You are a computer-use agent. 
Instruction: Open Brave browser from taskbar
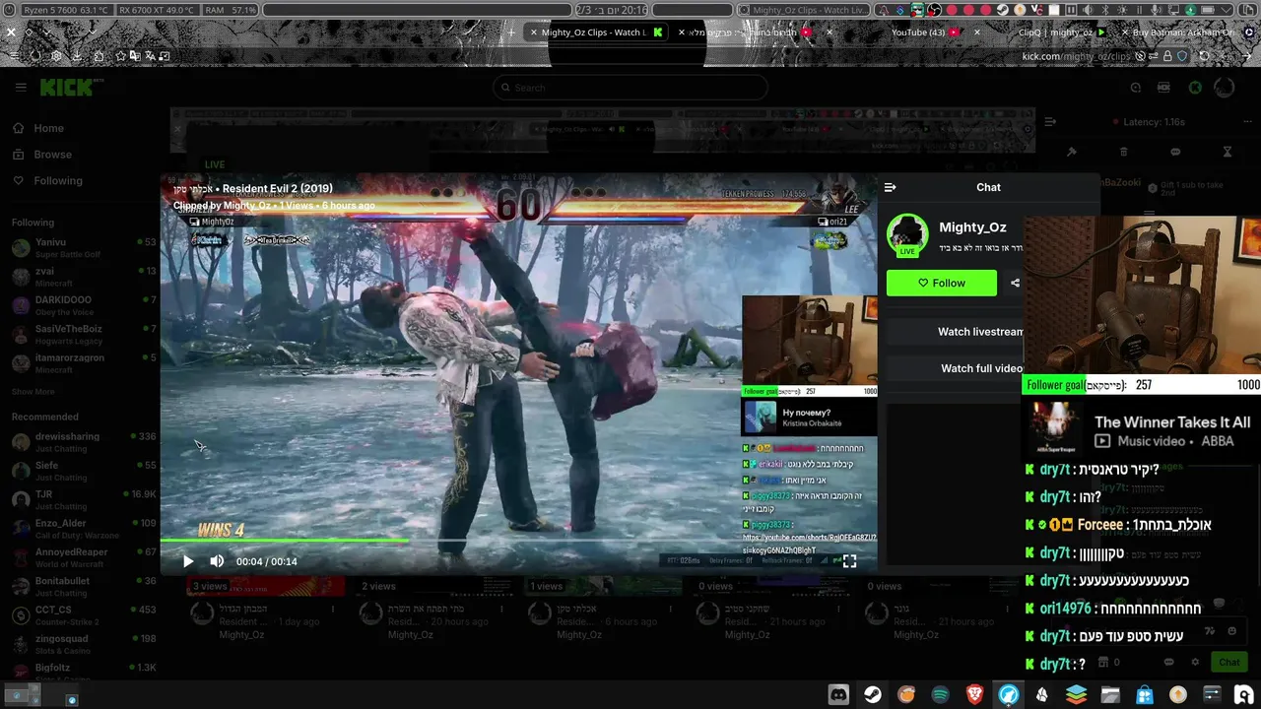point(974,694)
